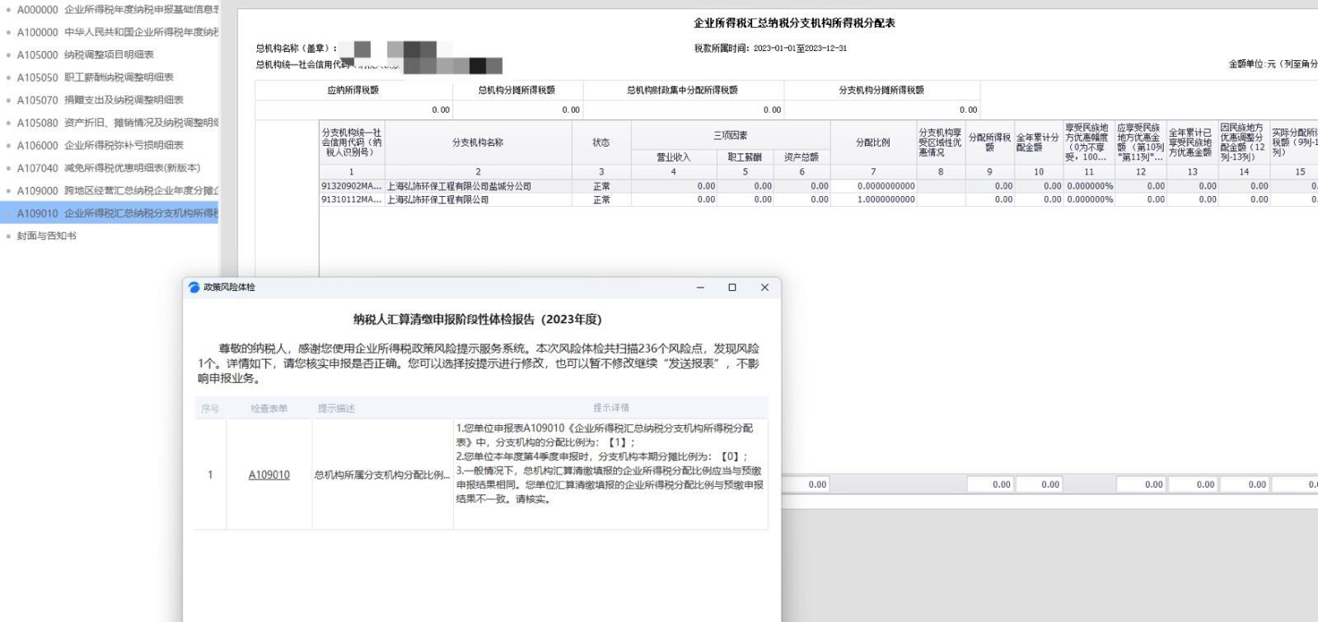Select branch row 上海弘沛环保工程有限公司盐城分公司

click(x=459, y=186)
